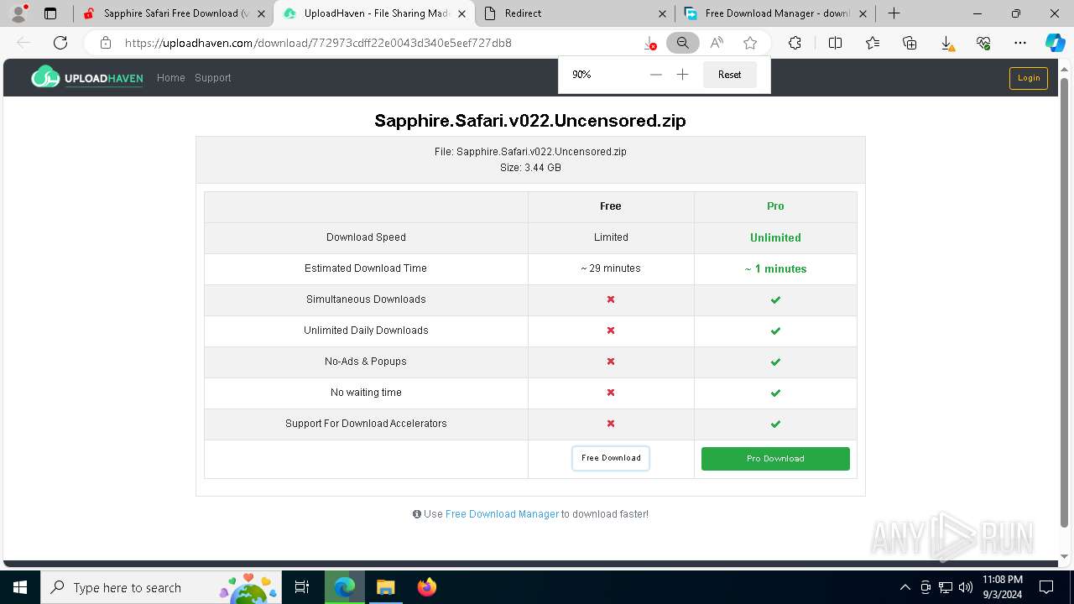The image size is (1074, 604).
Task: Open the browser profile icon
Action: (x=18, y=13)
